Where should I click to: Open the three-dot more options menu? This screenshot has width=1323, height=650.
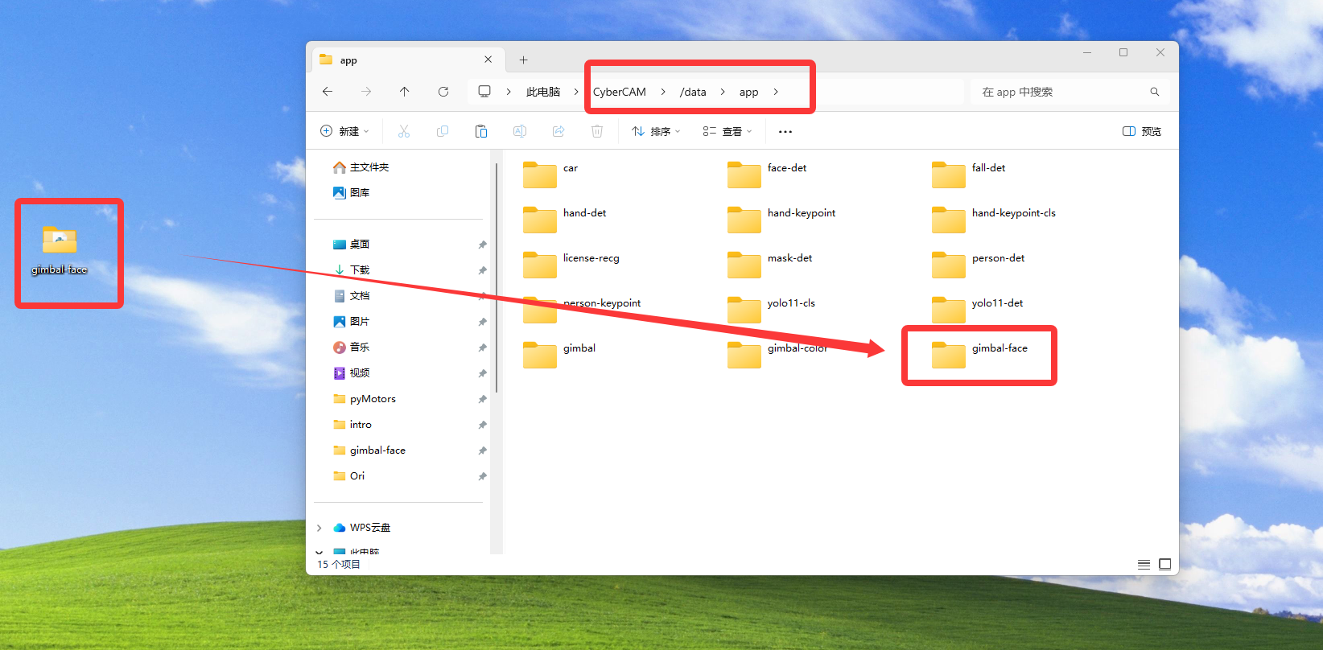click(785, 131)
